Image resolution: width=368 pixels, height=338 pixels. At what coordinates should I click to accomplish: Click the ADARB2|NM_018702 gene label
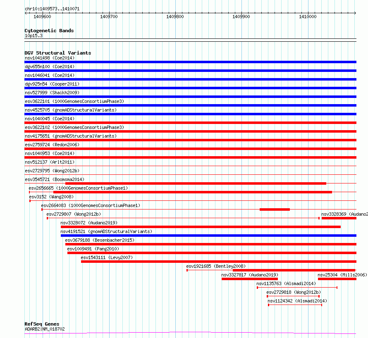(45, 329)
